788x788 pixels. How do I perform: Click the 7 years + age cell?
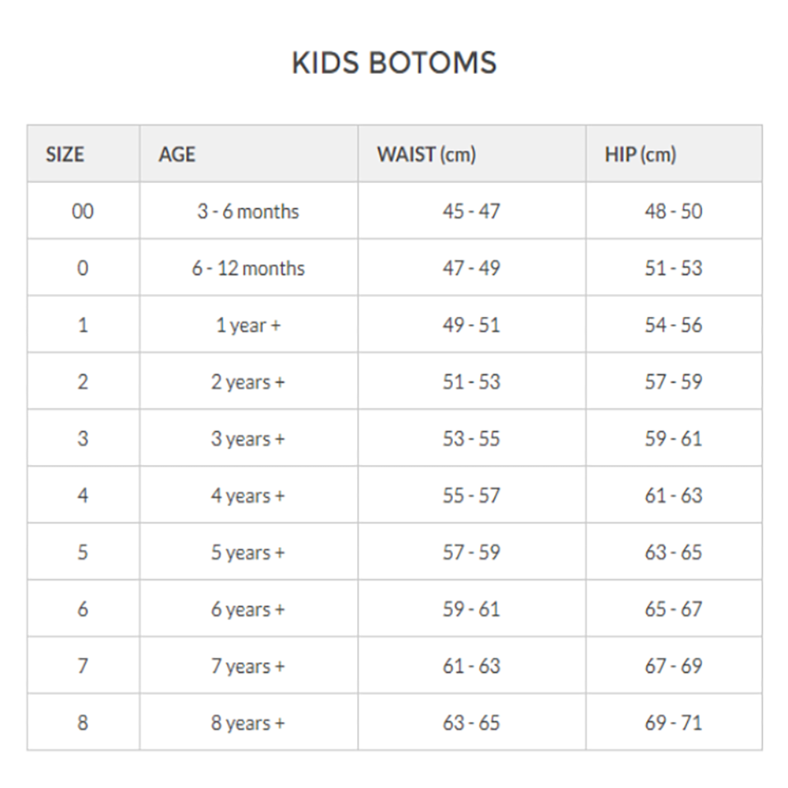pos(248,665)
